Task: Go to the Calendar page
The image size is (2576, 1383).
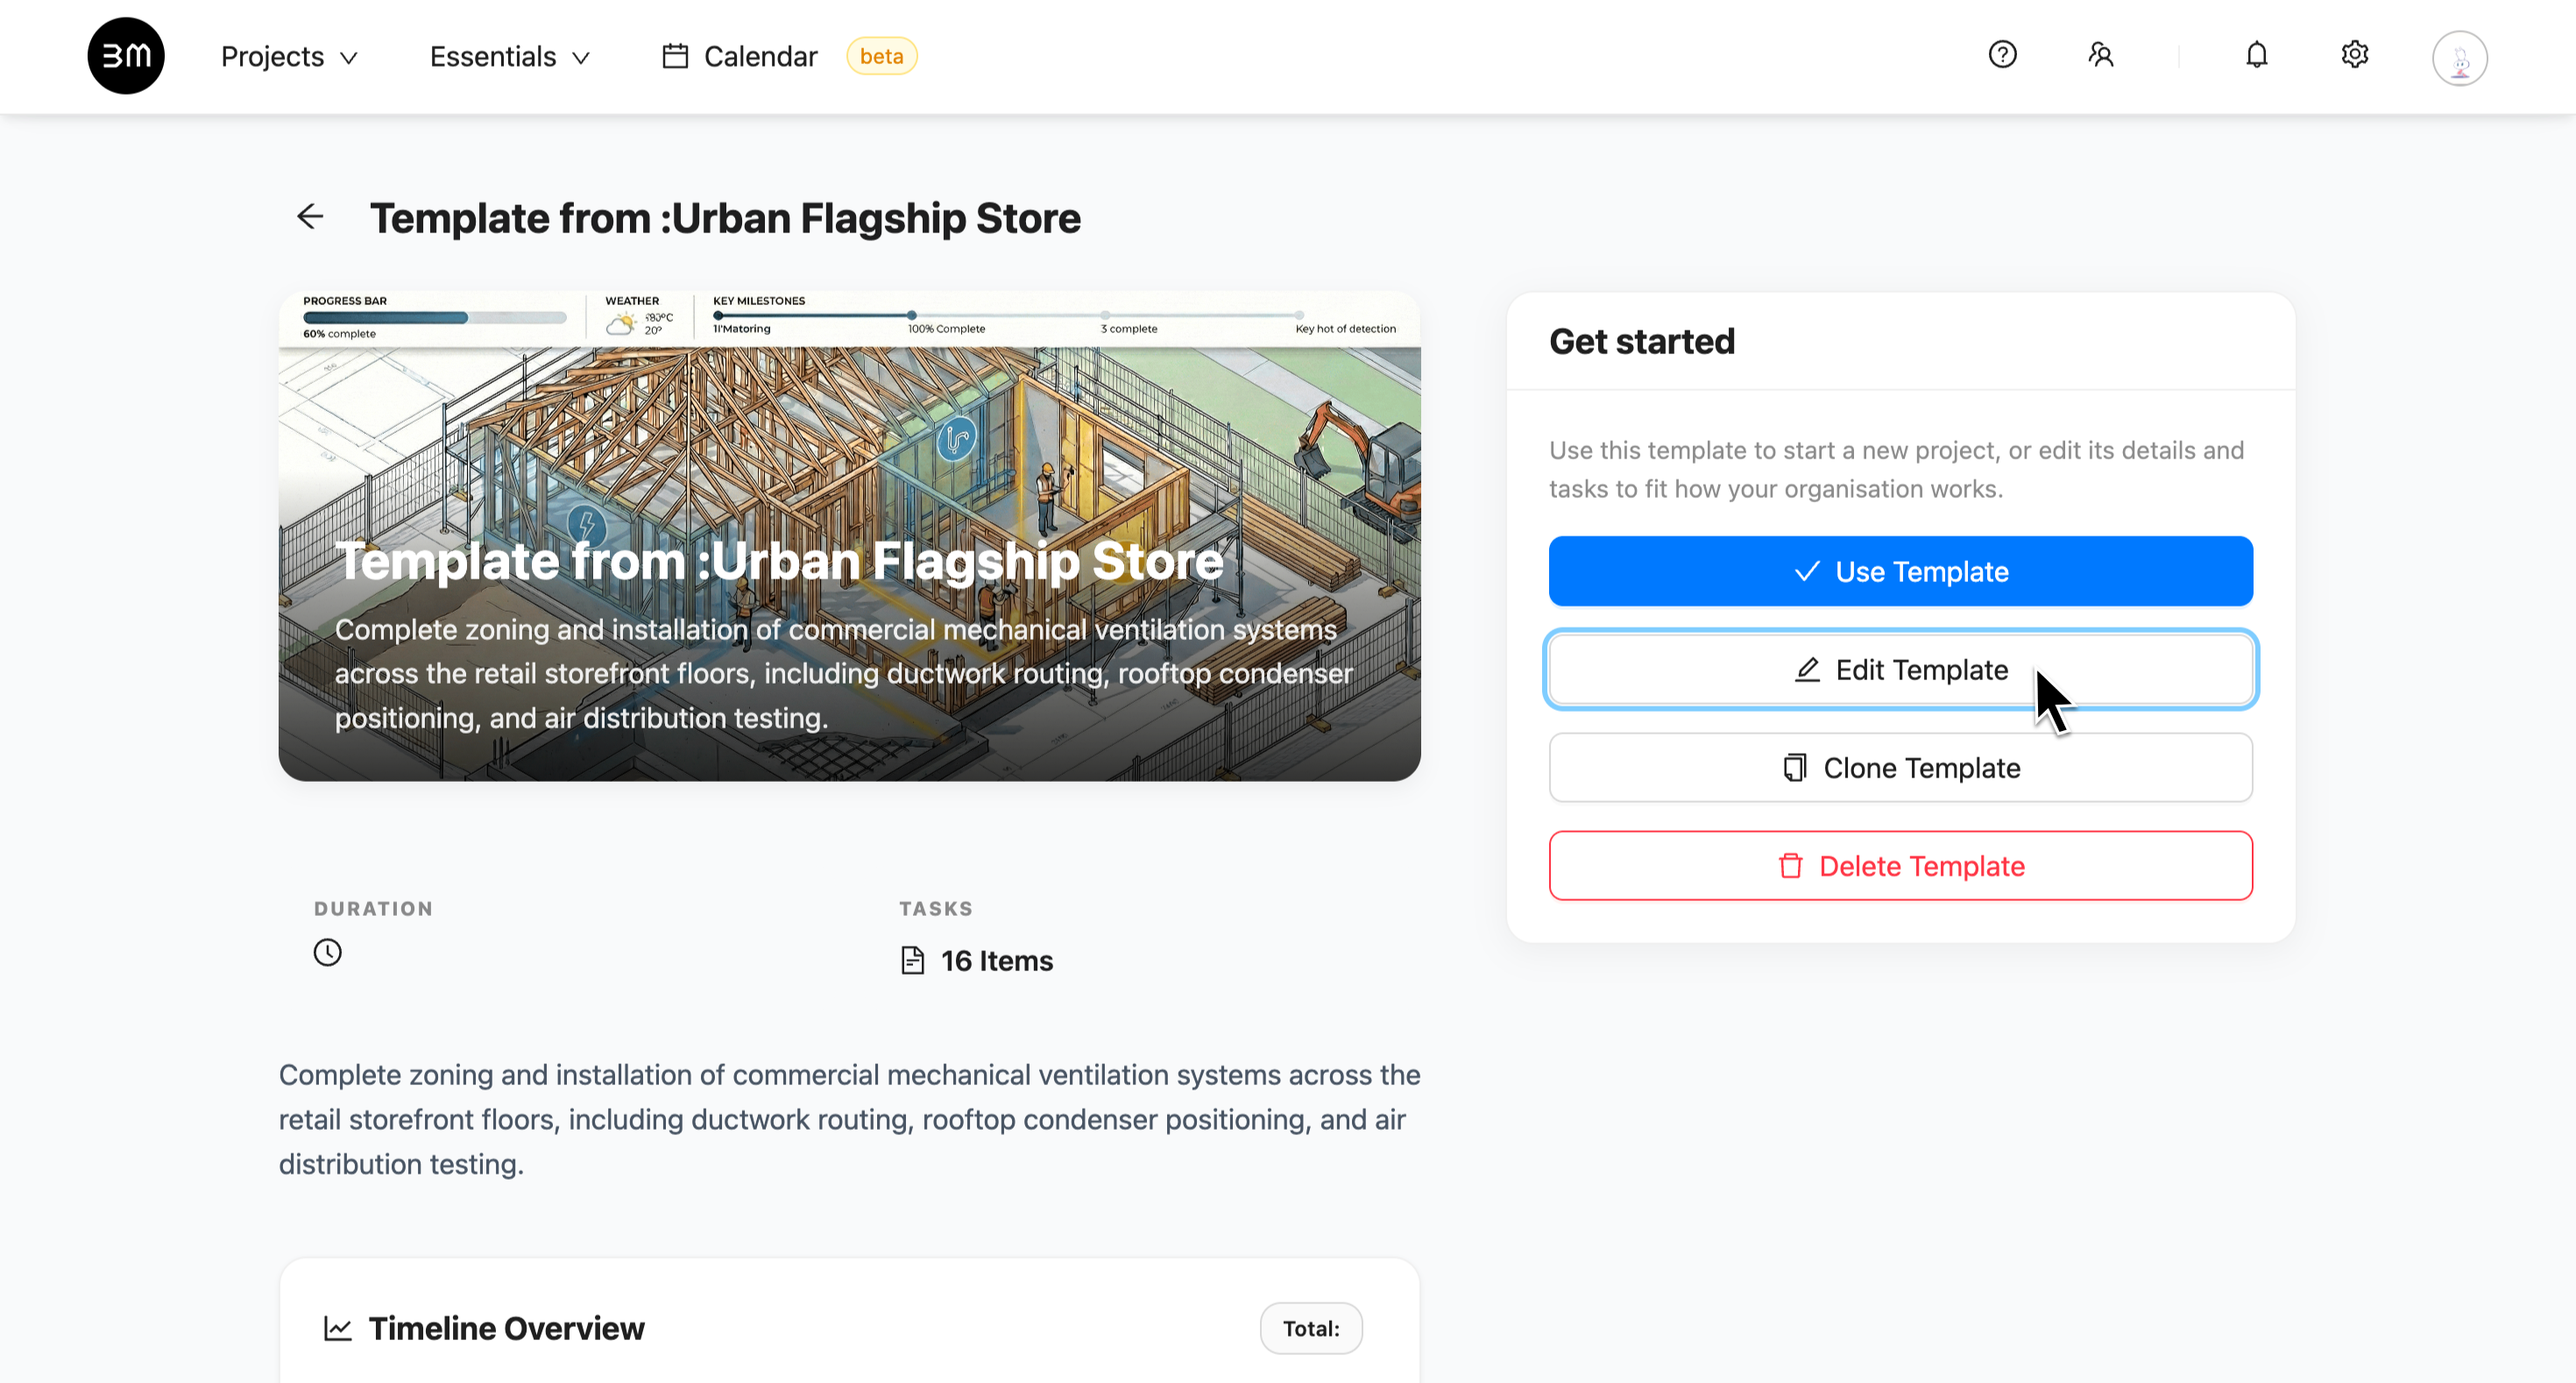Action: pos(740,57)
